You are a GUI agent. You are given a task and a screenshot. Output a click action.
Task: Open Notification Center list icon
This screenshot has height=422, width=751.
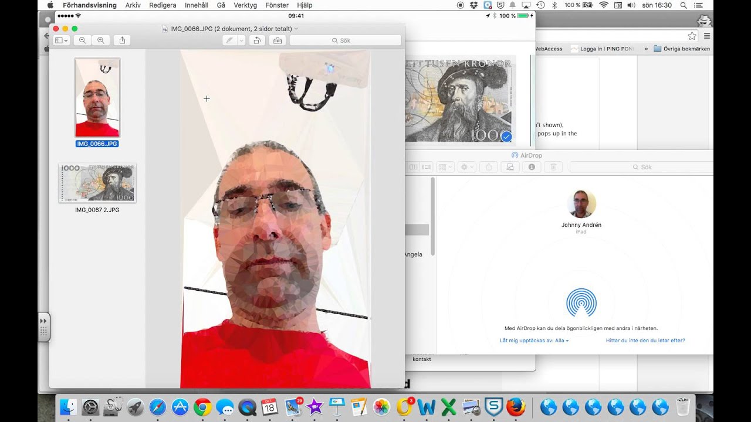[699, 5]
